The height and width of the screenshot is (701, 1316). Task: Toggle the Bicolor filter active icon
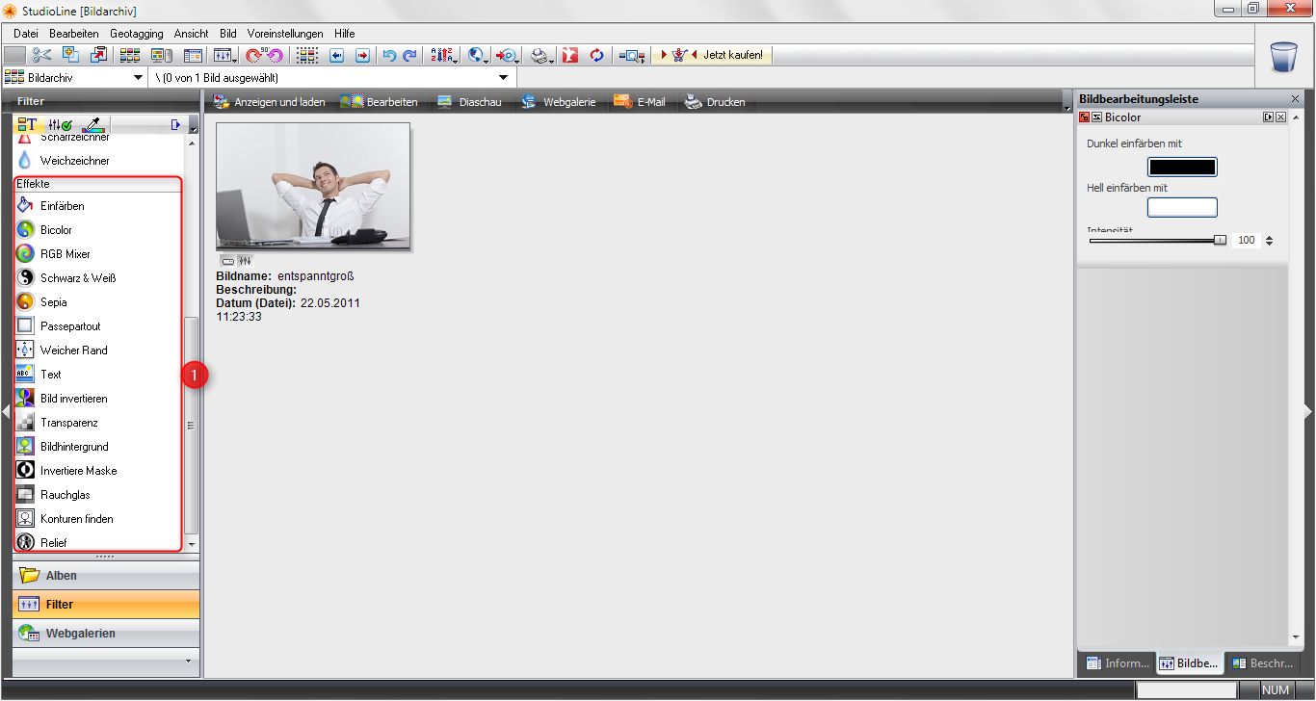pyautogui.click(x=1085, y=117)
